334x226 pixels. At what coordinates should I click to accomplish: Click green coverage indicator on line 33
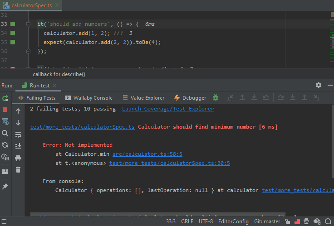13,24
